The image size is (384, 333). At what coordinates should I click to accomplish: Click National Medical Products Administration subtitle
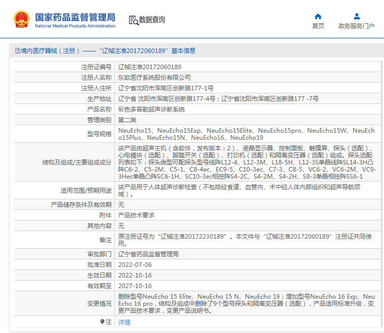[x=75, y=26]
